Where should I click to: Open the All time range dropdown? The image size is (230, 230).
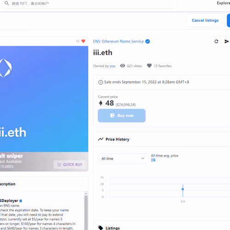[x=123, y=159]
